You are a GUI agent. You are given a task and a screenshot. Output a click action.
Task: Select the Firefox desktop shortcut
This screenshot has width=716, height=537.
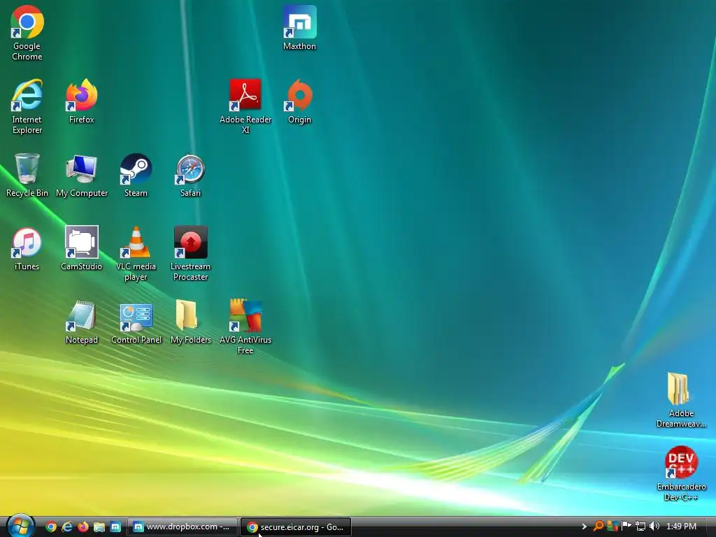pyautogui.click(x=82, y=101)
